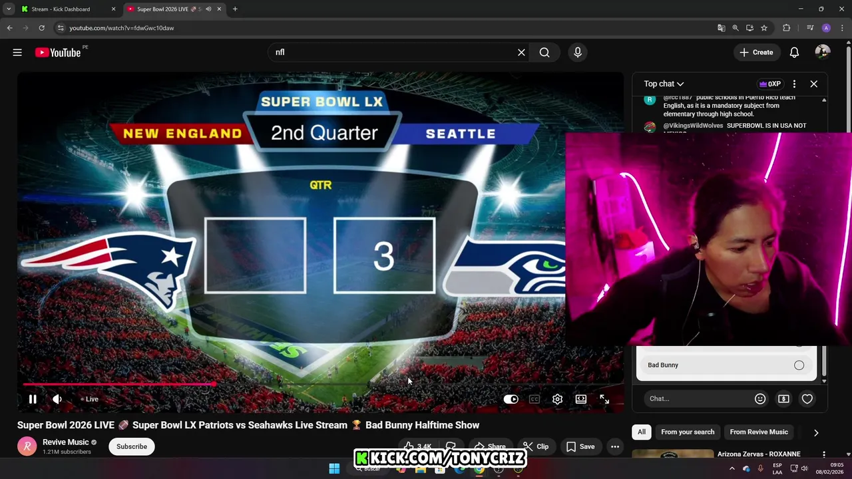
Task: Open YouTube notifications bell
Action: 794,53
